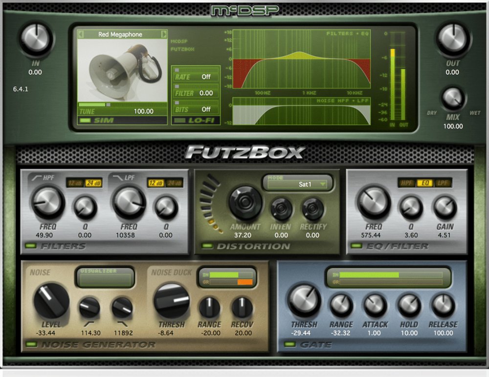Viewport: 489px width, 377px height.
Task: Switch EQ/Filter type to HPF
Action: (x=407, y=183)
